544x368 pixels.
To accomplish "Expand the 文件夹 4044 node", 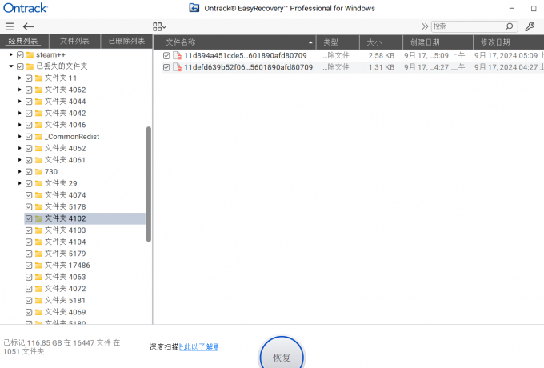I will click(x=20, y=102).
